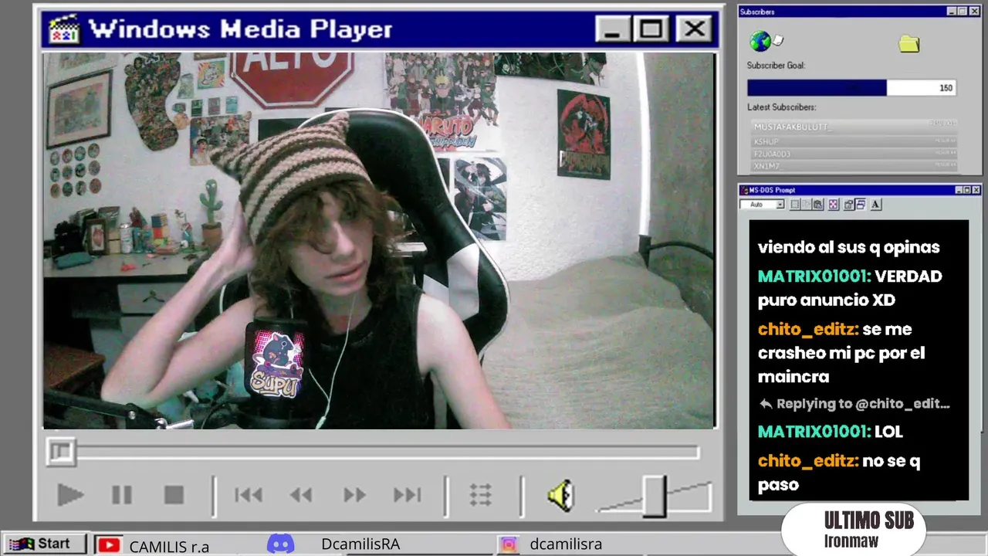Close the Subscribers window
This screenshot has width=988, height=556.
click(x=976, y=12)
